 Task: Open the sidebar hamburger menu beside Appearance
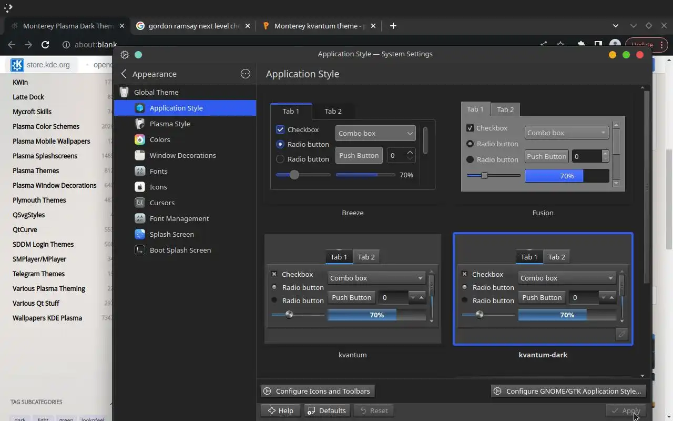(x=246, y=74)
